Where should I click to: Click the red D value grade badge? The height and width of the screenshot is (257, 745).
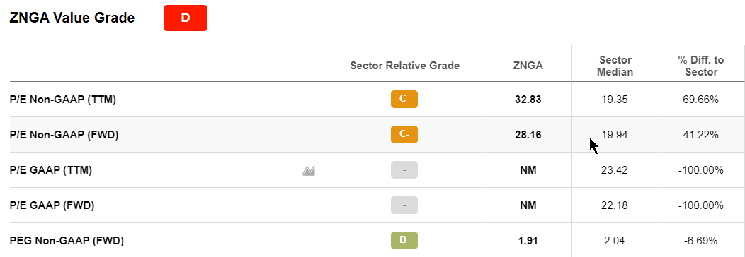186,18
